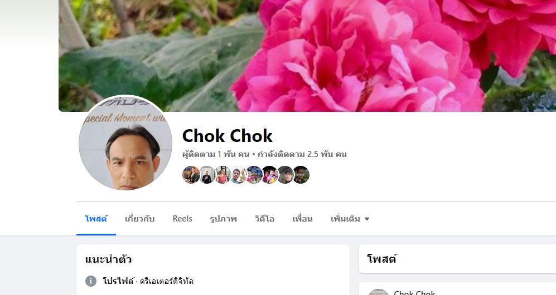Click the info icon beside โปรไฟล์
556x295 pixels.
pyautogui.click(x=91, y=281)
